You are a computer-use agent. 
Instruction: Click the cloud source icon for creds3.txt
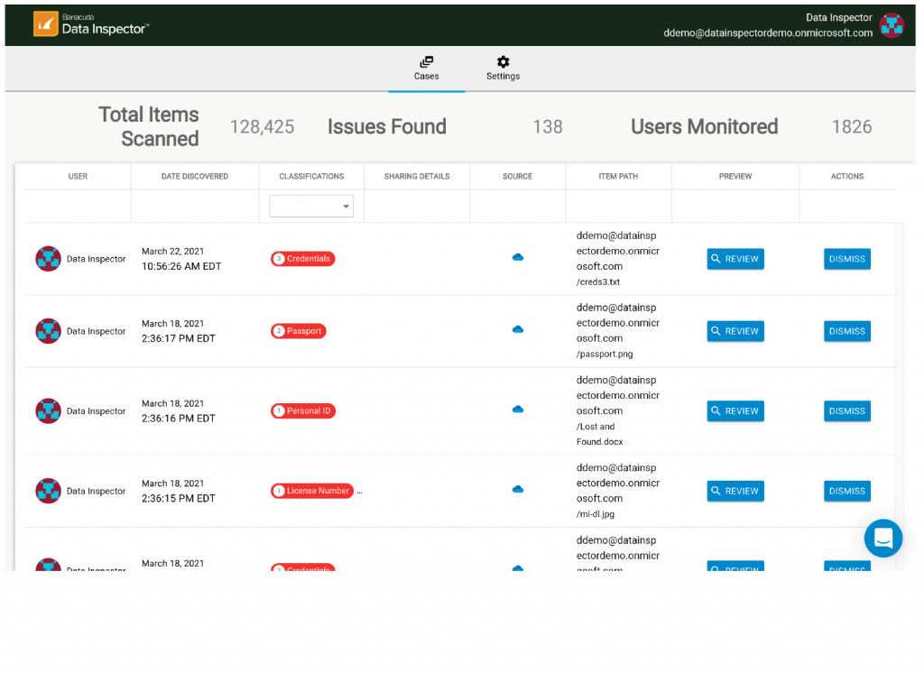click(518, 258)
